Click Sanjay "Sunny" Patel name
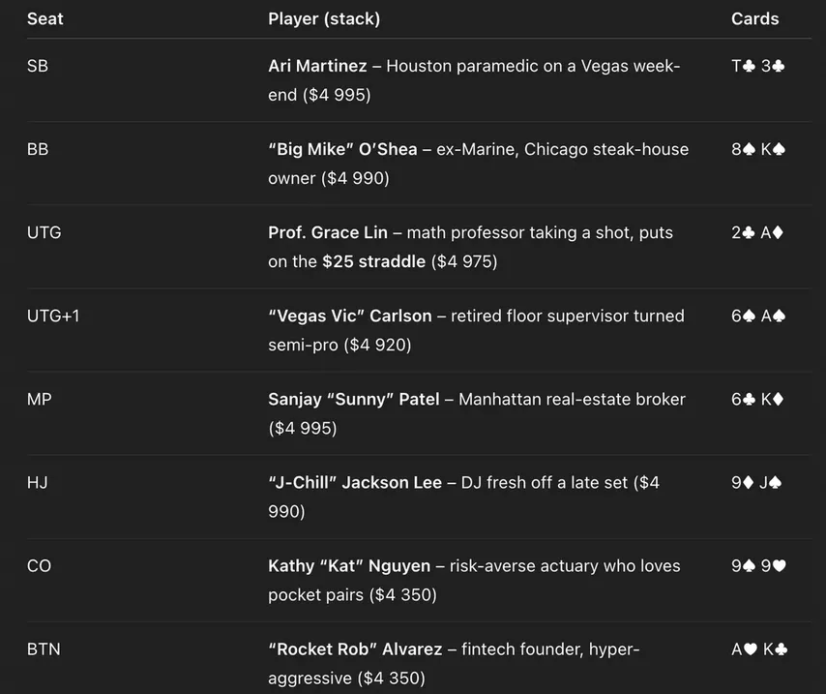The image size is (826, 694). click(353, 399)
